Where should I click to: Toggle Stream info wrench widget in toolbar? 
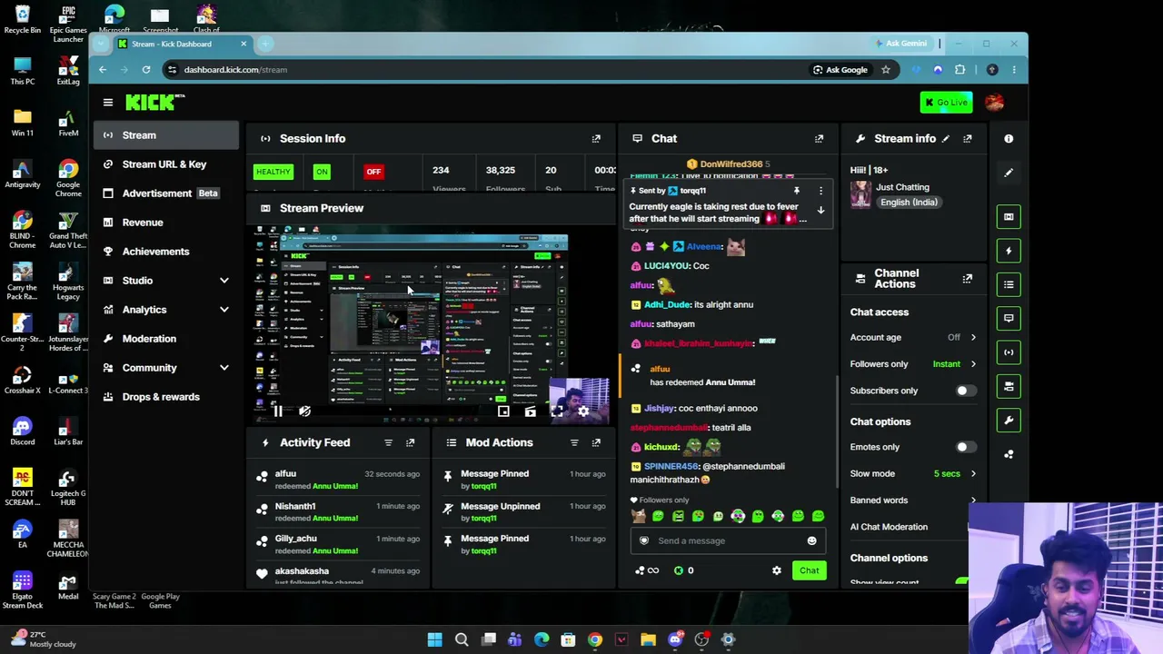[1009, 421]
